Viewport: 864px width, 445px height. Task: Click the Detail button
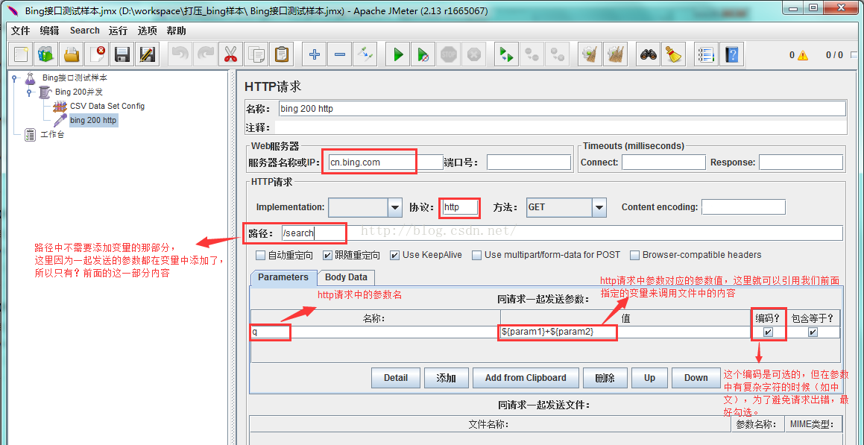click(396, 378)
